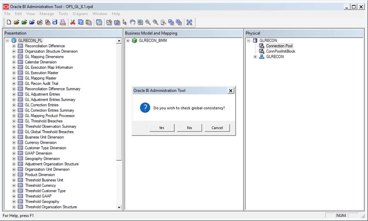Click the Connection Pool icon in Physical

click(x=261, y=46)
